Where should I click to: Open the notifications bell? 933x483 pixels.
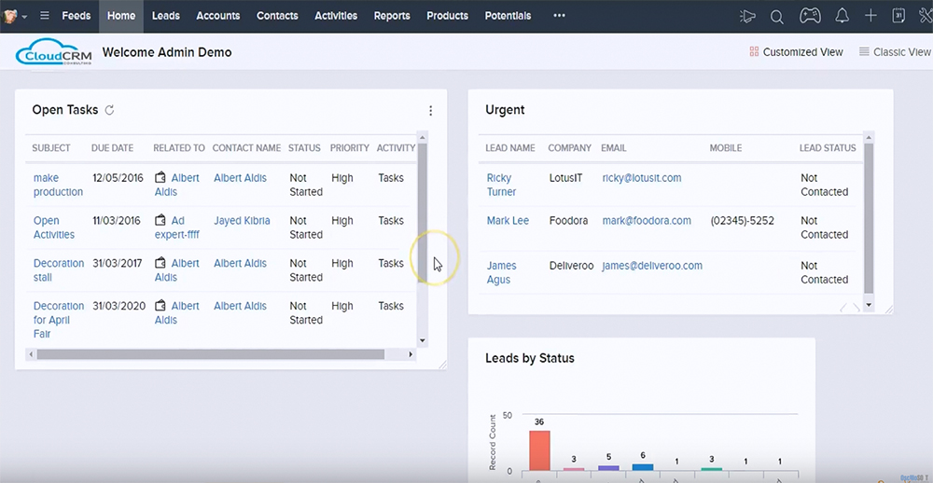(x=842, y=16)
